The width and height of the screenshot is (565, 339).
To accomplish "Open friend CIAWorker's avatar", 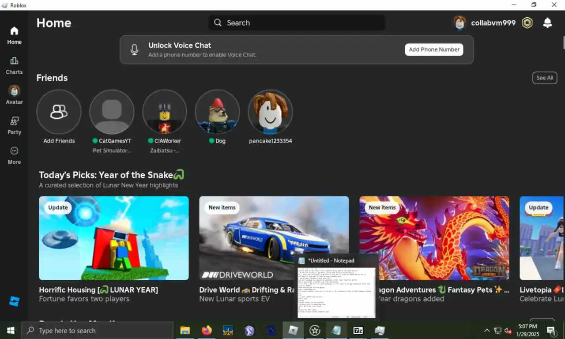I will 165,112.
